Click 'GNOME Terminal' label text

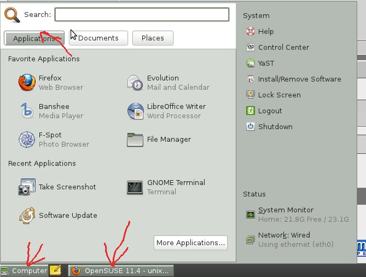[176, 182]
